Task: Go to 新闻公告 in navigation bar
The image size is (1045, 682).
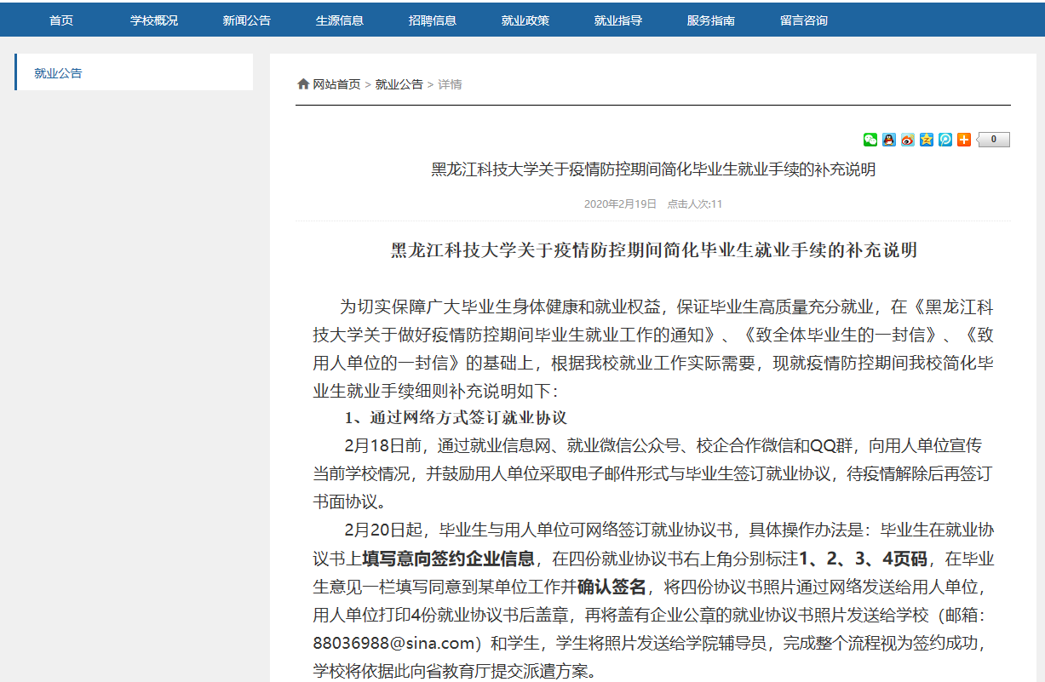Action: (x=247, y=20)
